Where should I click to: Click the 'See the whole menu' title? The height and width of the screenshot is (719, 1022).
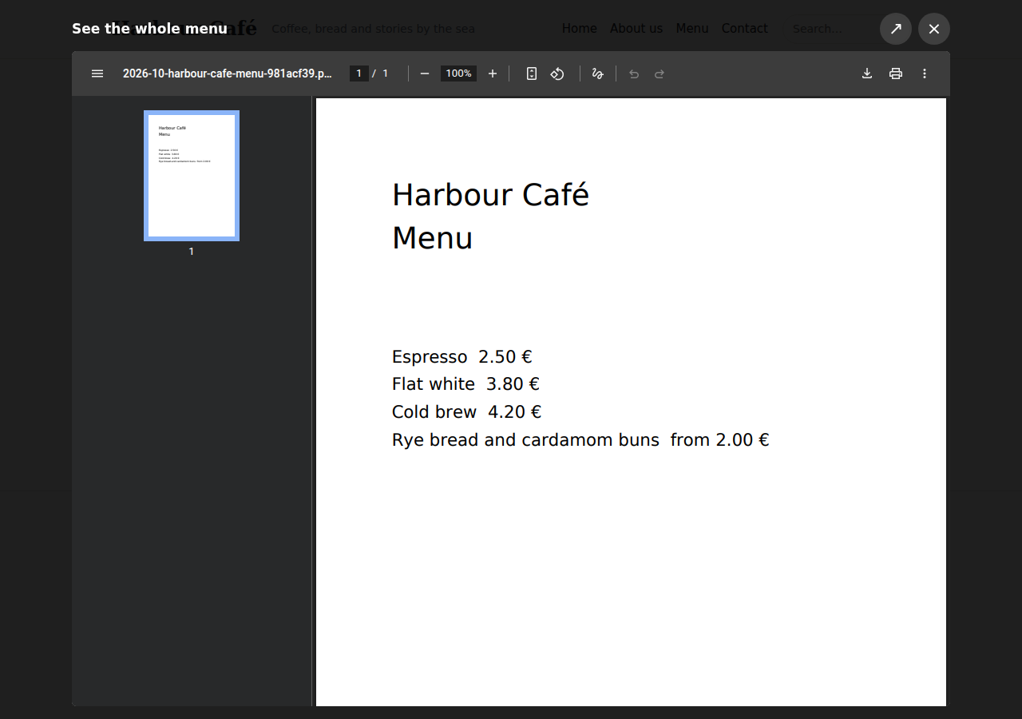149,29
